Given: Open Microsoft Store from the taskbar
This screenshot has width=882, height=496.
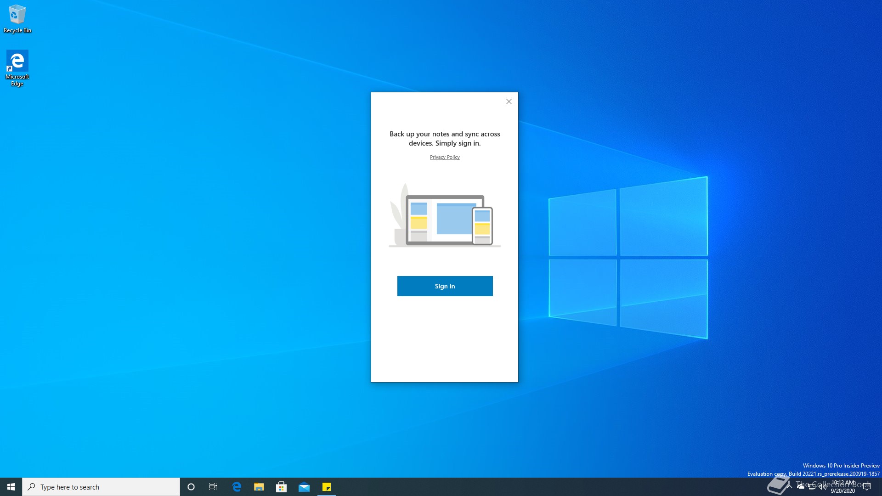Looking at the screenshot, I should point(282,487).
